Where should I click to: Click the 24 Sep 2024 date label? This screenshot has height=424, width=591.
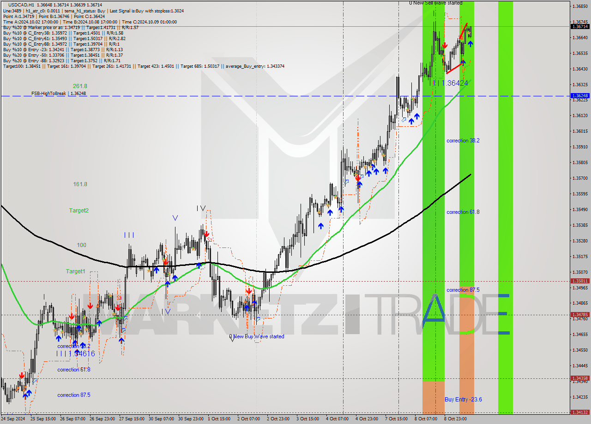(13, 419)
